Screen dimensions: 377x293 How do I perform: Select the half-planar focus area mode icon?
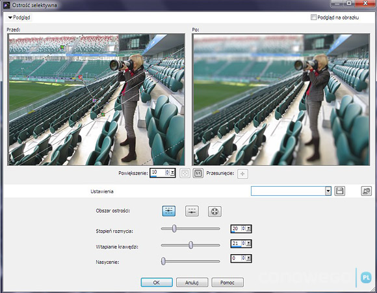coord(192,211)
